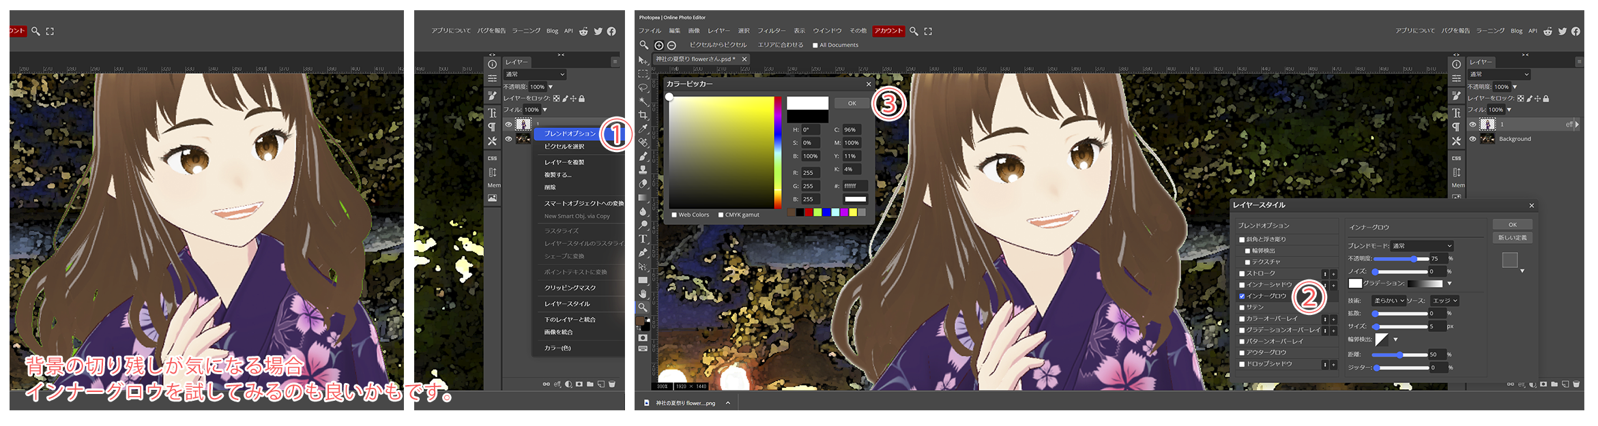Open the ソース dropdown showing エッジ

click(1444, 301)
